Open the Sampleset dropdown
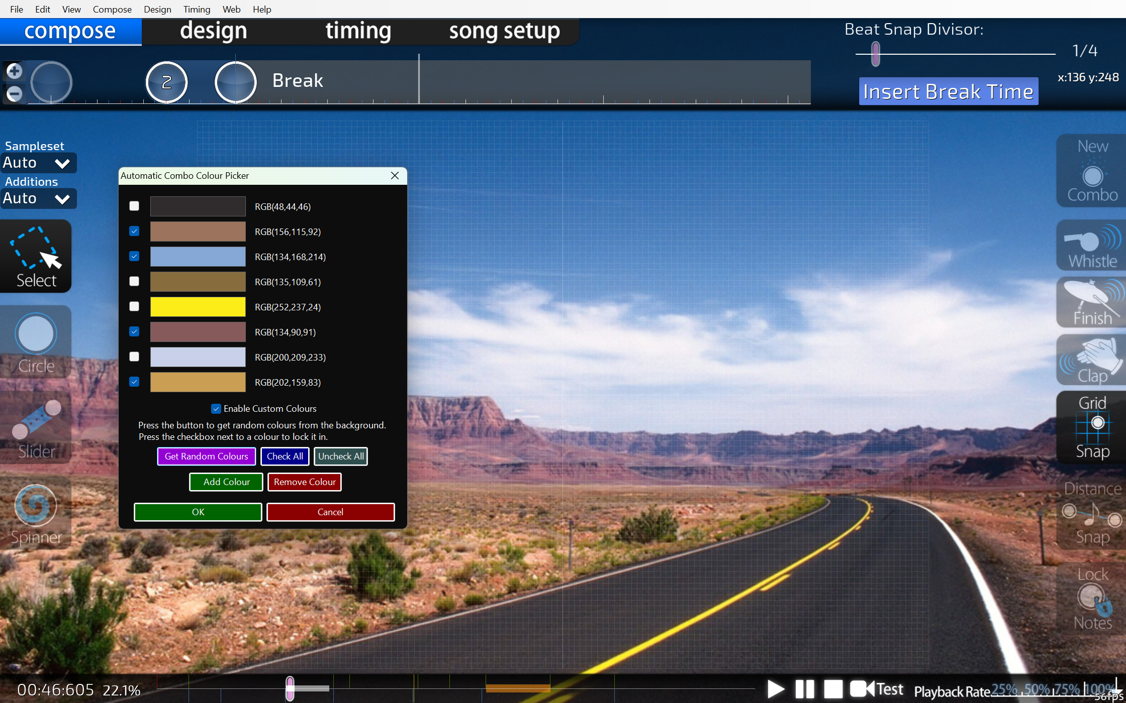This screenshot has width=1126, height=703. coord(39,163)
